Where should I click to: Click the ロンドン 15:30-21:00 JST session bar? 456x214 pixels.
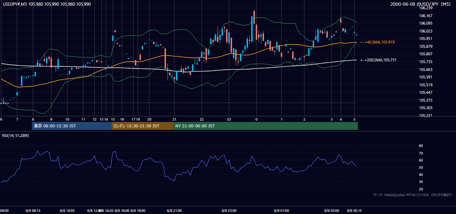point(142,126)
